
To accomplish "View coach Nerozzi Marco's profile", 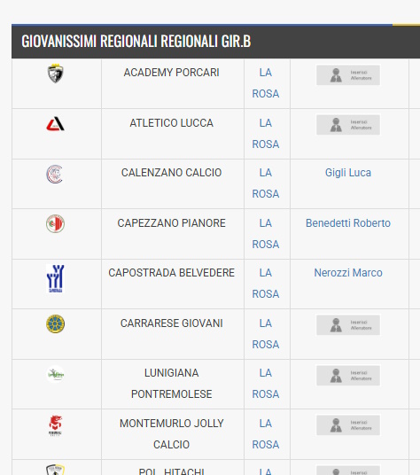I will pyautogui.click(x=348, y=273).
